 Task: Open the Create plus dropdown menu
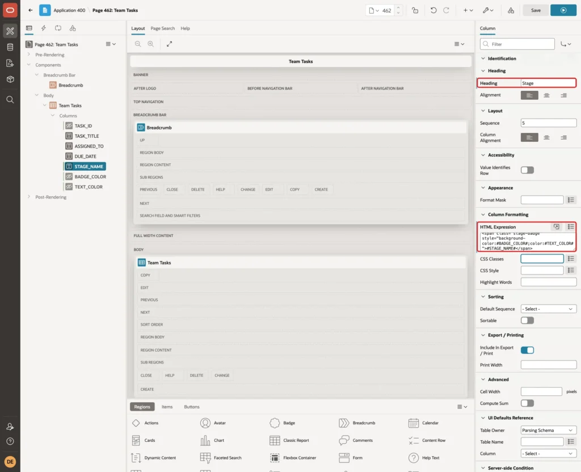[x=468, y=10]
